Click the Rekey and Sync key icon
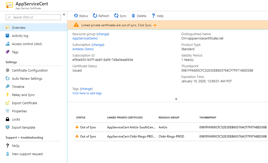 [7, 95]
